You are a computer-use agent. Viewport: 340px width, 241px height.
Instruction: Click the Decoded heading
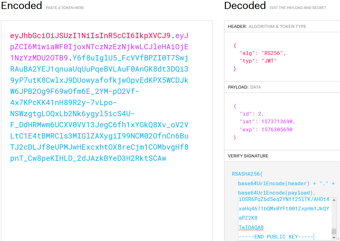click(x=245, y=5)
